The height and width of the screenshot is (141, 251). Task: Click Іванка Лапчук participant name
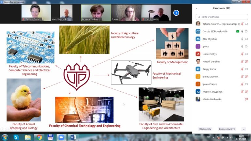(210, 77)
